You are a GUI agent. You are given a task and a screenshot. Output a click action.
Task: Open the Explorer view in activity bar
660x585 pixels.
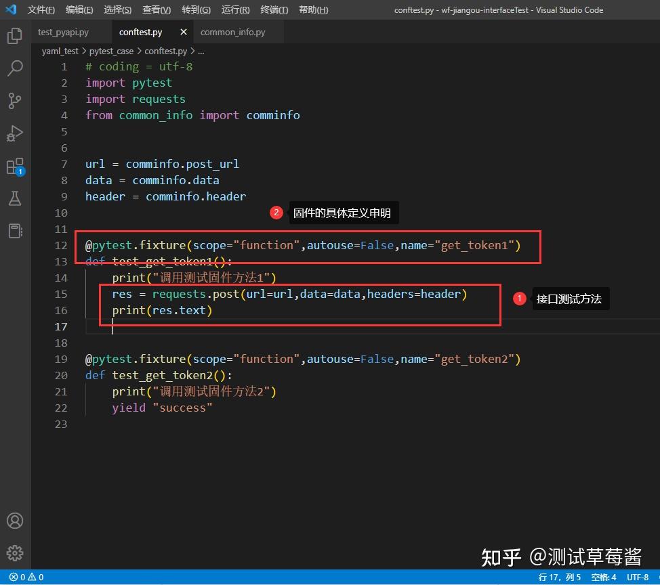click(x=15, y=36)
